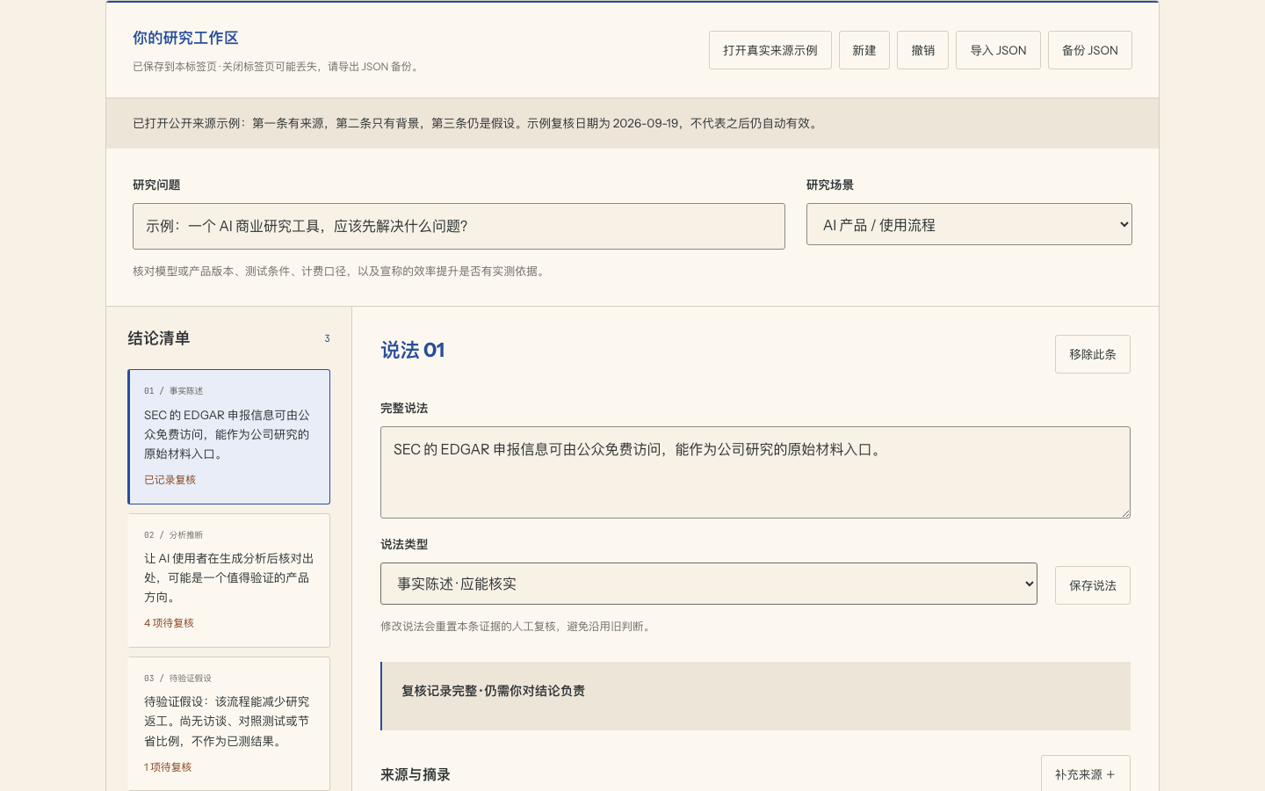The width and height of the screenshot is (1265, 791).
Task: Edit the 完整说法 text area
Action: coord(755,472)
